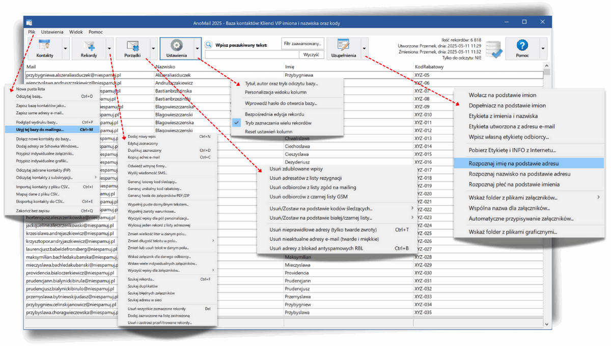The height and width of the screenshot is (346, 611).
Task: Click the Filtr zaawansowany button
Action: click(x=303, y=44)
